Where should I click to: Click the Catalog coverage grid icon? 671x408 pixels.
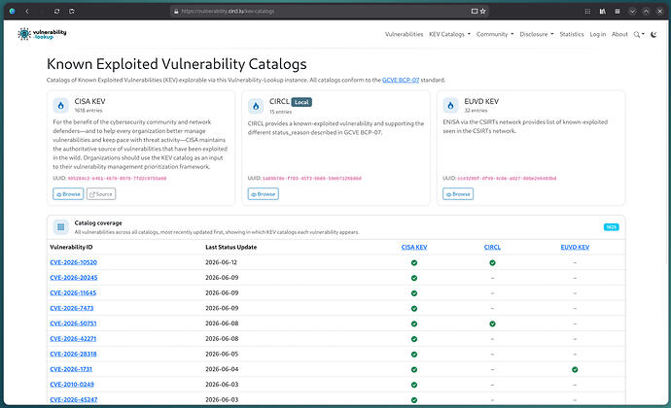60,227
